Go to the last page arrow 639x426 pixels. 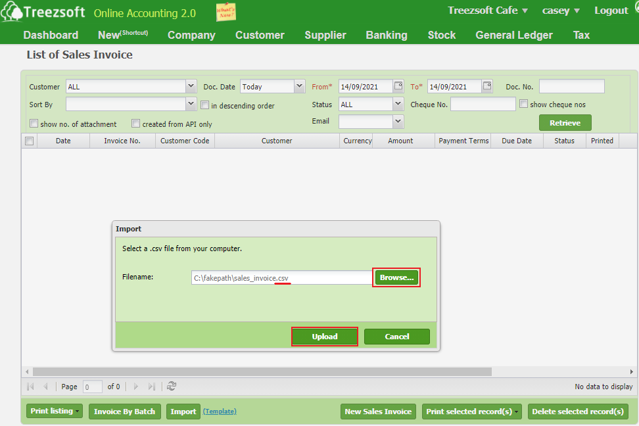point(152,387)
